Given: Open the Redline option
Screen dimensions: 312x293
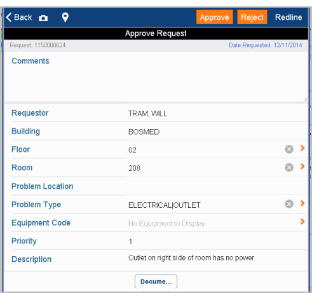Looking at the screenshot, I should pyautogui.click(x=288, y=17).
